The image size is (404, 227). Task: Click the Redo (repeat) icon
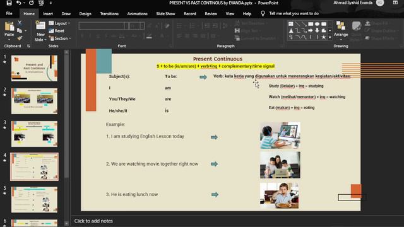[31, 3]
